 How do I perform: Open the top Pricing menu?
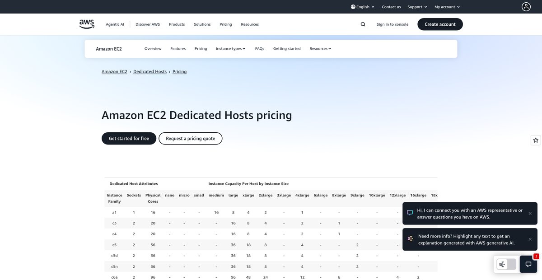(x=226, y=24)
